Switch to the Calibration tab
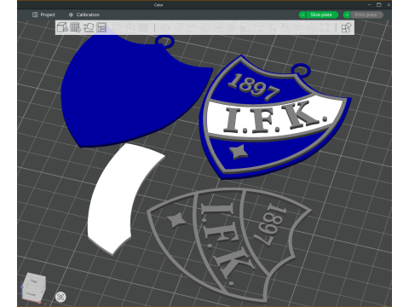Viewport: 409px width, 307px height. click(x=84, y=14)
